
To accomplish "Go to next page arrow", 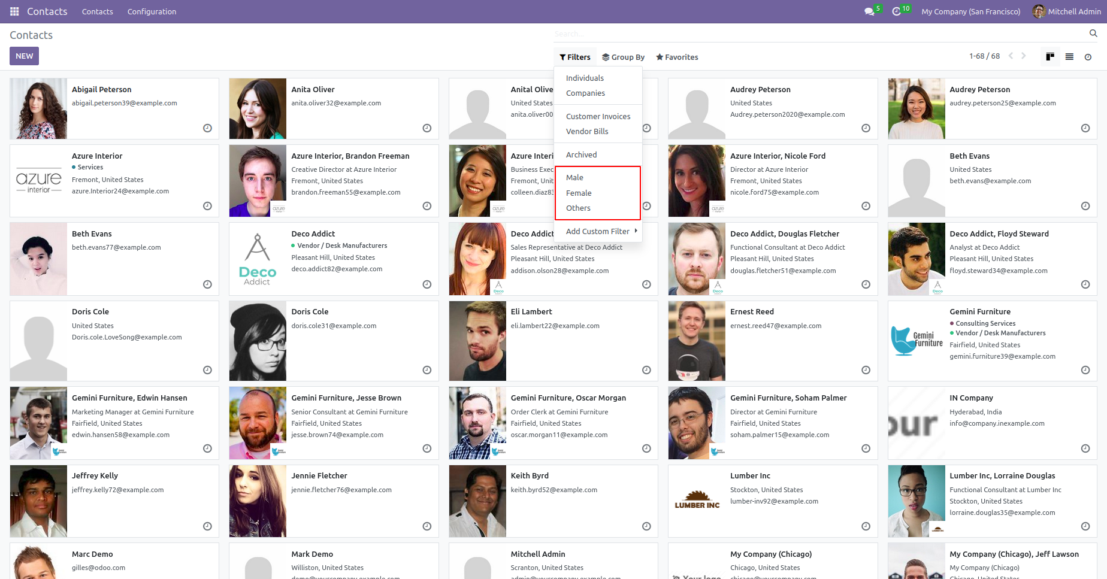I will click(x=1024, y=56).
